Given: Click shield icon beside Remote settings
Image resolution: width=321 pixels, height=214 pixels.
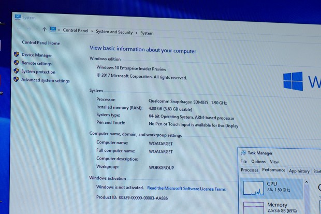Looking at the screenshot, I should tap(17, 63).
